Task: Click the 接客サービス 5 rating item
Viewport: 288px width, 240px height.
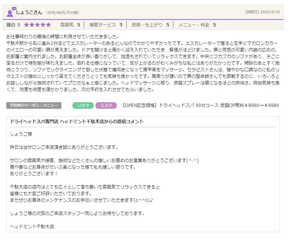Action: point(105,25)
